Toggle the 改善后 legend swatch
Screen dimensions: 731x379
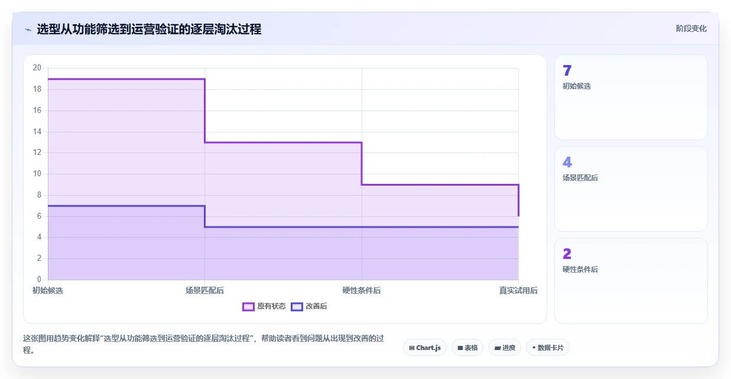point(297,306)
